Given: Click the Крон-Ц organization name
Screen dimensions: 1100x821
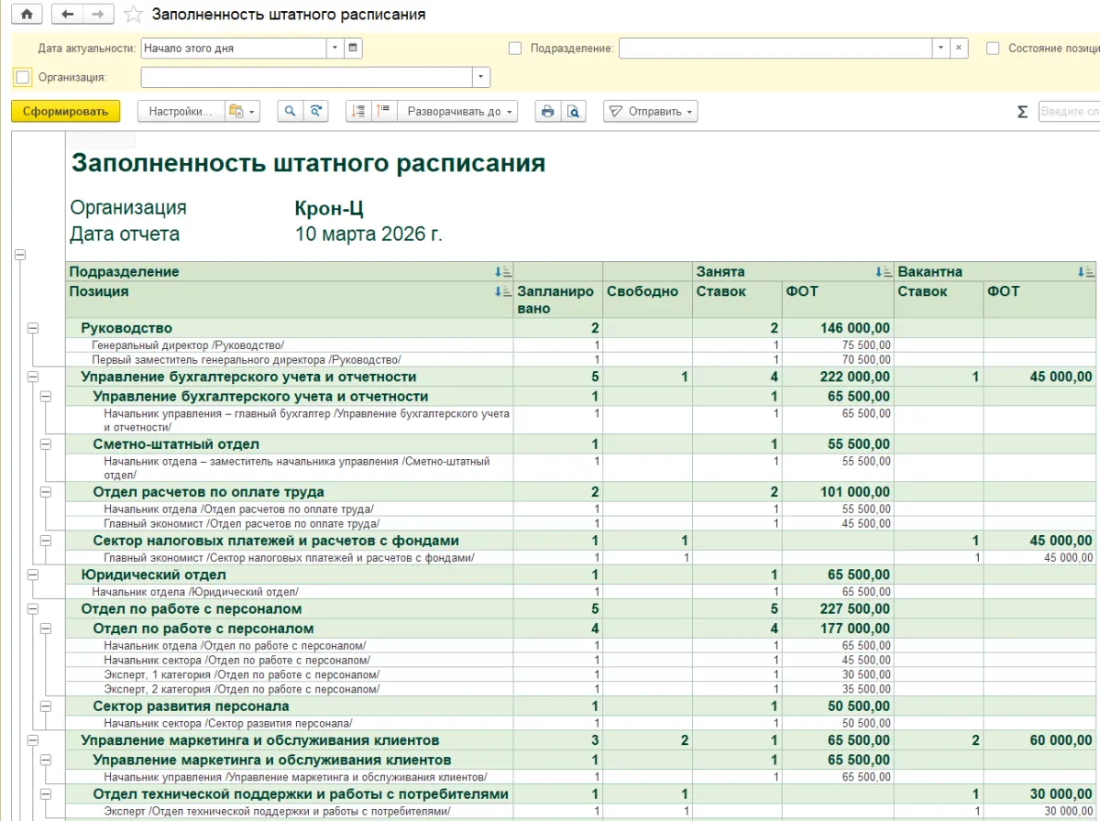Looking at the screenshot, I should coord(329,208).
